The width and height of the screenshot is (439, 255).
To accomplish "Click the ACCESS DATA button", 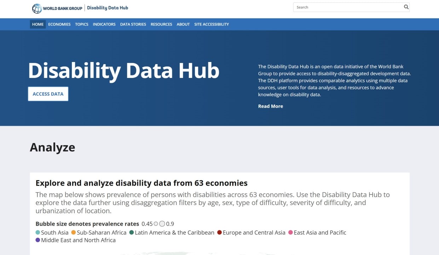I will pyautogui.click(x=48, y=93).
